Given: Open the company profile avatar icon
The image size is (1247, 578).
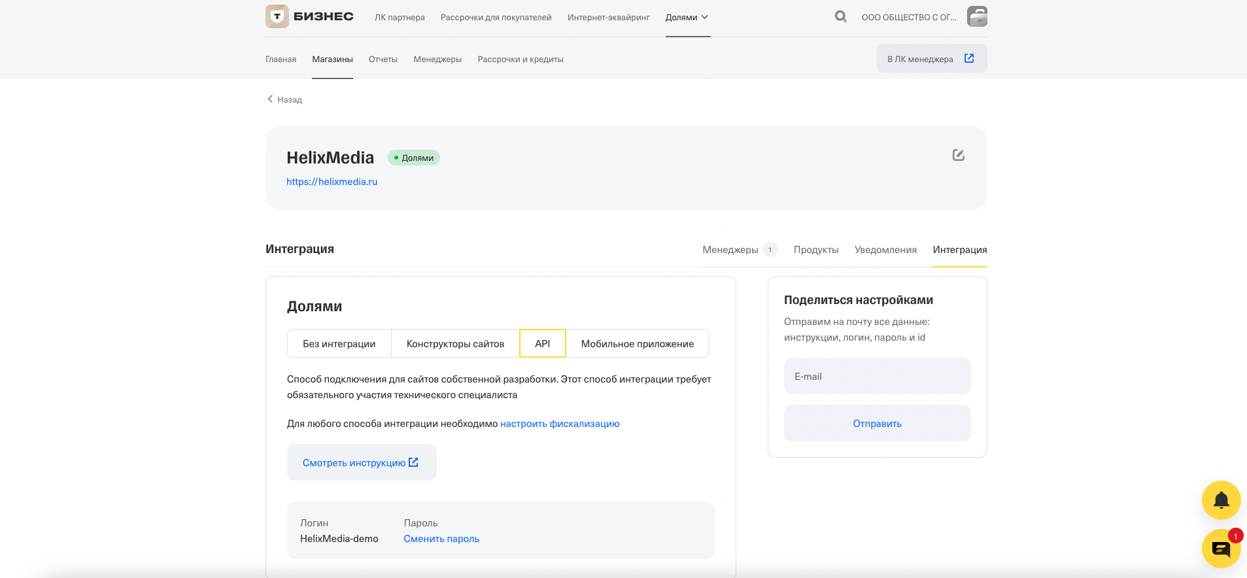Looking at the screenshot, I should (977, 16).
